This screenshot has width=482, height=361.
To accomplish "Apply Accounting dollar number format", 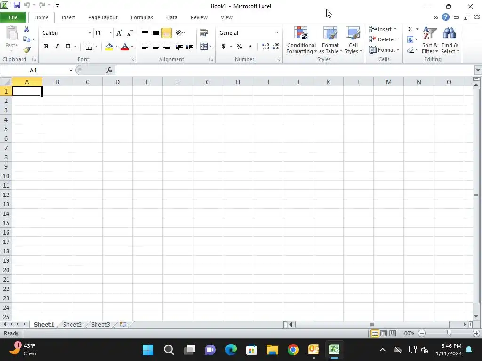I will pyautogui.click(x=223, y=47).
